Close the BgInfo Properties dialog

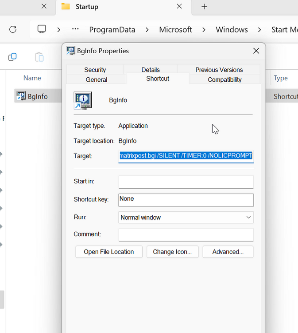pos(256,51)
